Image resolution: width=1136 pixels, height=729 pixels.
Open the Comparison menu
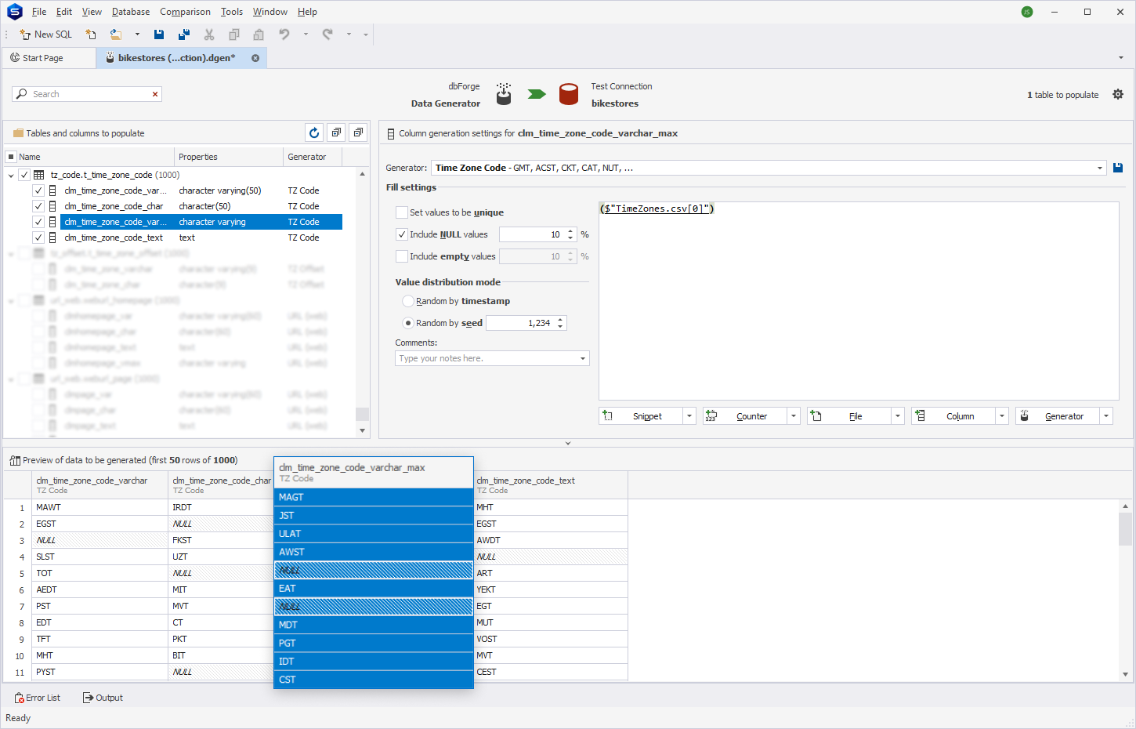click(x=185, y=12)
